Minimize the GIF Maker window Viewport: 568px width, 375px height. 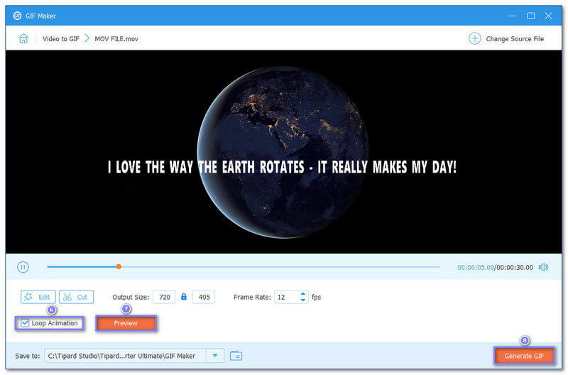[512, 16]
